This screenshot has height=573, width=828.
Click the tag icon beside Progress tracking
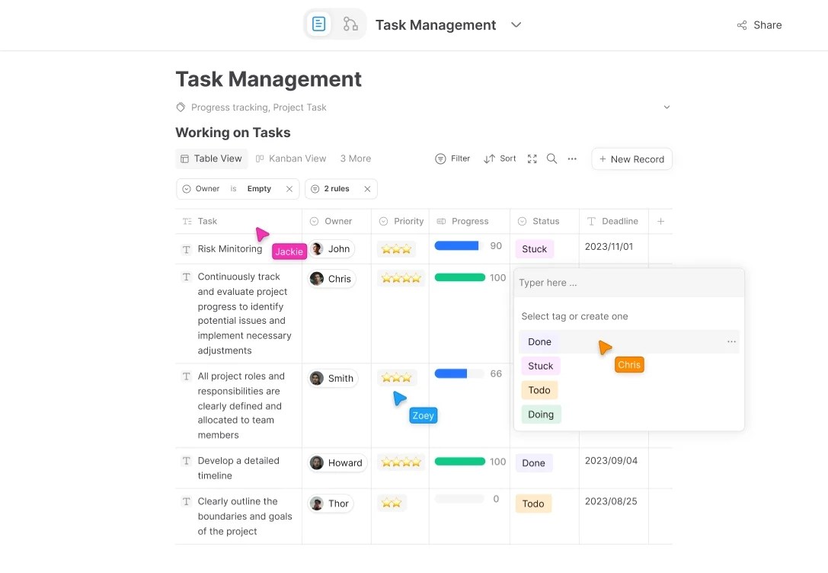point(180,107)
